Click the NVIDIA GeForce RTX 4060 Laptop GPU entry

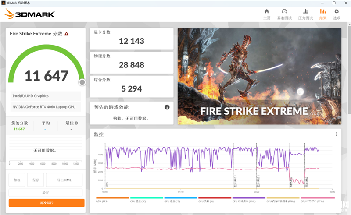[46, 107]
